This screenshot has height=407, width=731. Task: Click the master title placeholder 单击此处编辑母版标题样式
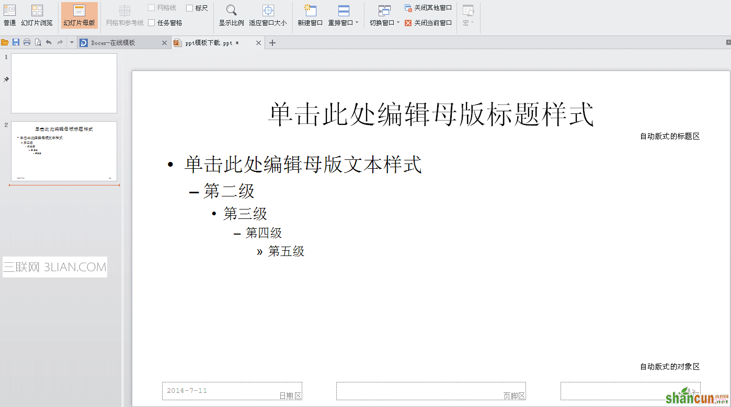431,114
